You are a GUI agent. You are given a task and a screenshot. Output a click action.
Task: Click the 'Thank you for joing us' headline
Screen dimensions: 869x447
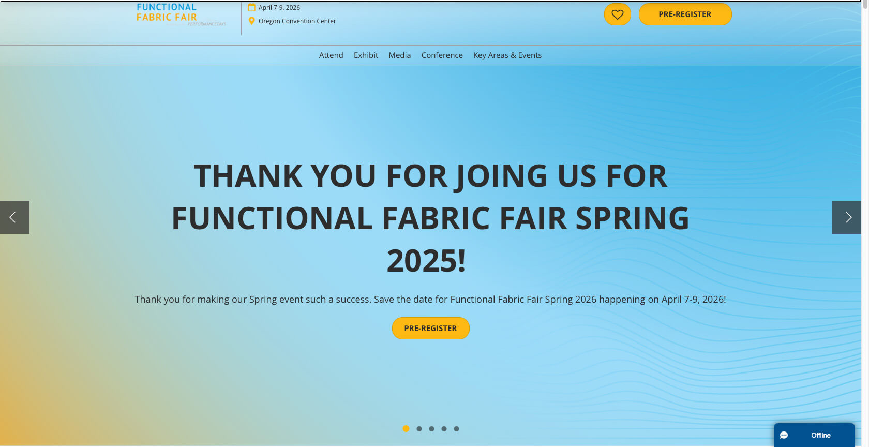point(430,218)
